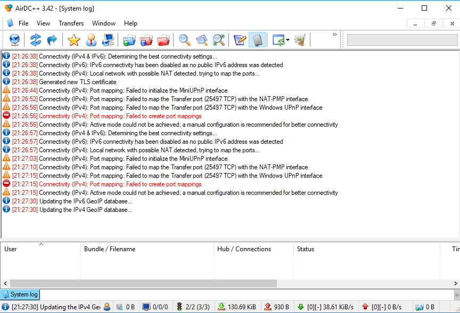Sort transfers by User column
The height and width of the screenshot is (313, 460).
40,249
